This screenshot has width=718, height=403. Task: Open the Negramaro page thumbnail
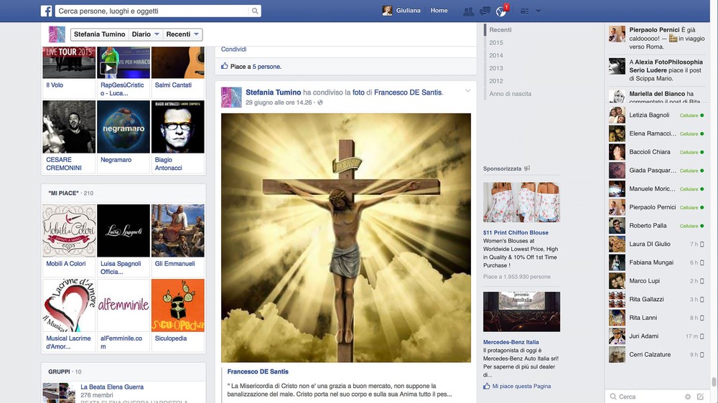(x=123, y=127)
